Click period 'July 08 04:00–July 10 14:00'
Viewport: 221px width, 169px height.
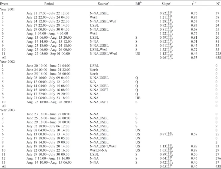(x=48, y=130)
